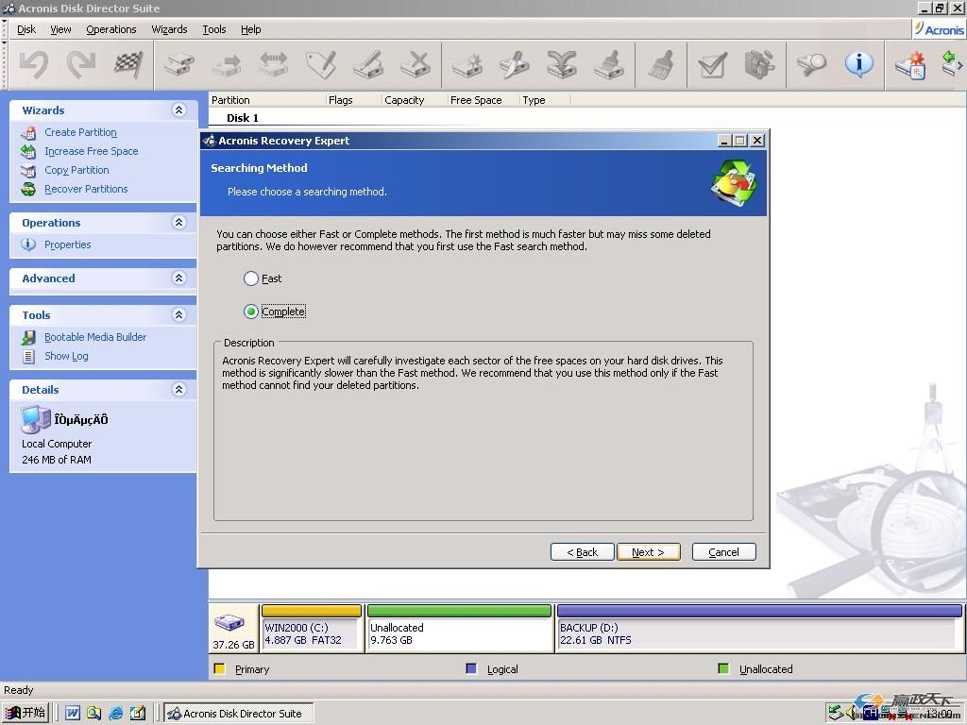Click the disk brush toolbar icon
Image resolution: width=967 pixels, height=725 pixels.
609,64
